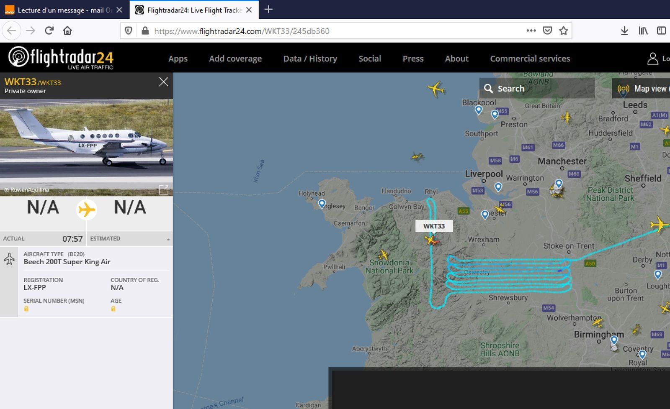Open the Map view selector
The width and height of the screenshot is (670, 409).
click(642, 88)
